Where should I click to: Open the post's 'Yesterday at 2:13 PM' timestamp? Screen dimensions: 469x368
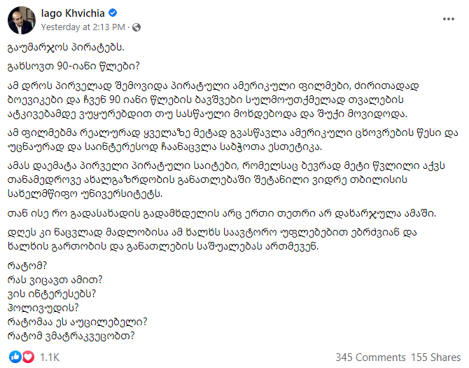pyautogui.click(x=83, y=27)
